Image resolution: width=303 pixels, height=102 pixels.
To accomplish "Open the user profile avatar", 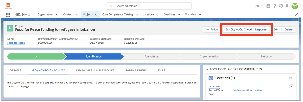I will 295,6.
